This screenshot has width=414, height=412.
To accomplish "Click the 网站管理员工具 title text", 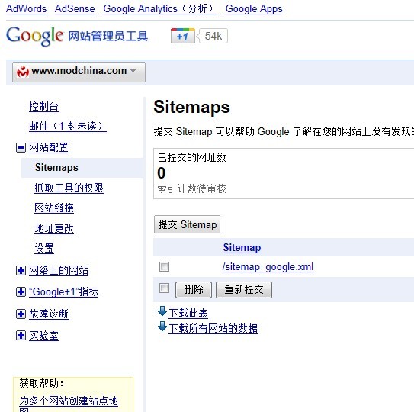I will point(108,36).
